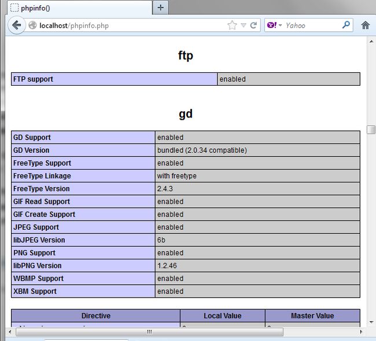This screenshot has height=341, width=376.
Task: Click the vertical scrollbar thumb
Action: point(371,130)
